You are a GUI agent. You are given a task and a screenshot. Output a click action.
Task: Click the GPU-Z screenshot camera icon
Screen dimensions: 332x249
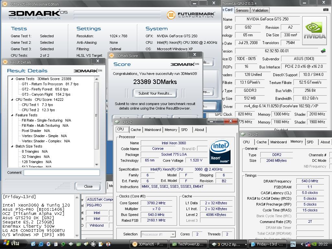tap(326, 10)
